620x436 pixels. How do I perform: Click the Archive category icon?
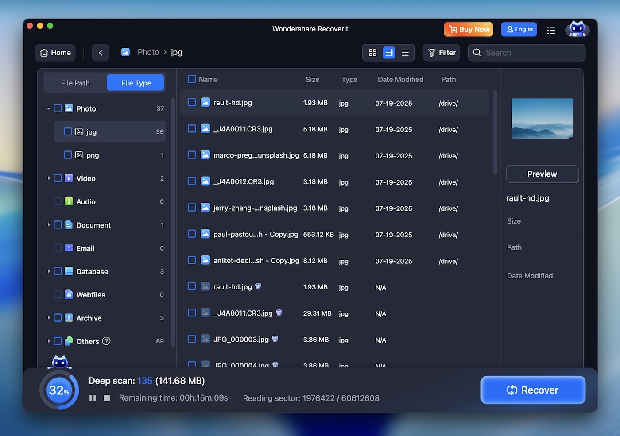click(69, 318)
